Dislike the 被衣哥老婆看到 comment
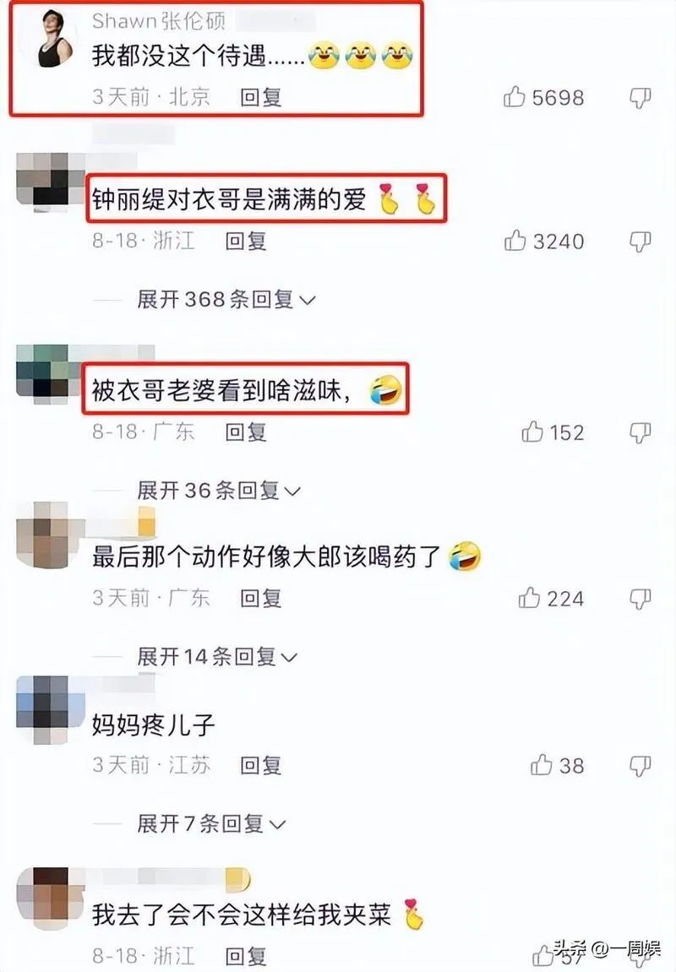This screenshot has height=972, width=676. (640, 432)
